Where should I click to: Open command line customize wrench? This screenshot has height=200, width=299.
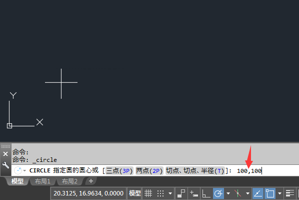click(5, 165)
